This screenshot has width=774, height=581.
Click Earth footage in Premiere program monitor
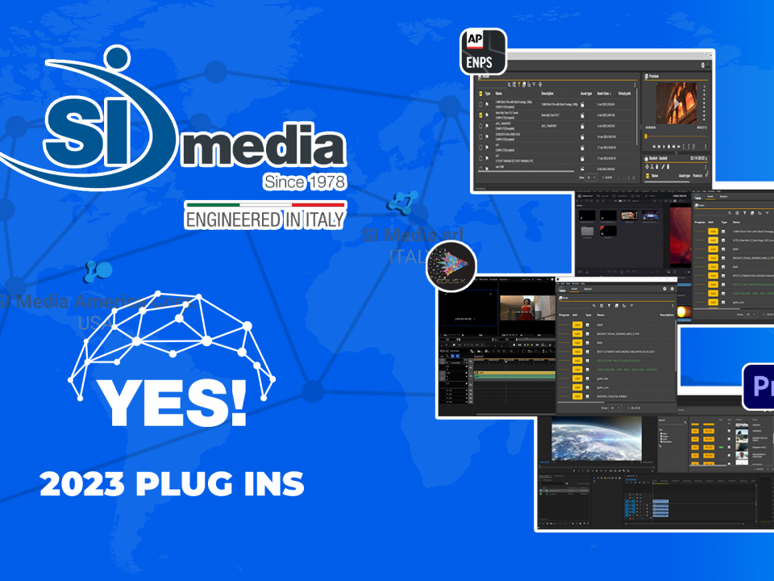tap(597, 438)
